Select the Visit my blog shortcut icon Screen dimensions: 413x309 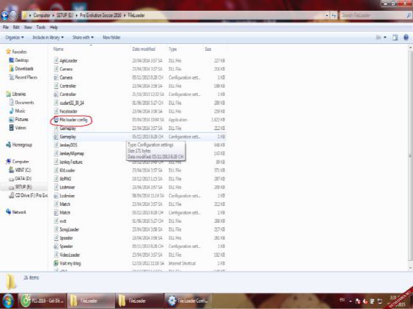coord(56,263)
